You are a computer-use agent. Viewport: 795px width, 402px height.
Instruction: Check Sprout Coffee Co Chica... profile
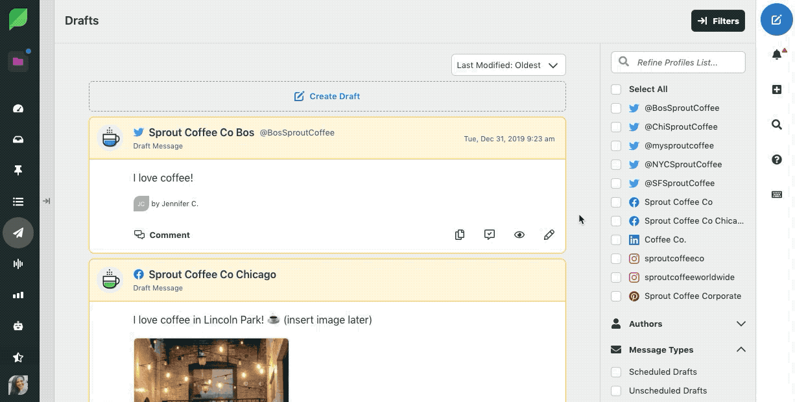(616, 221)
